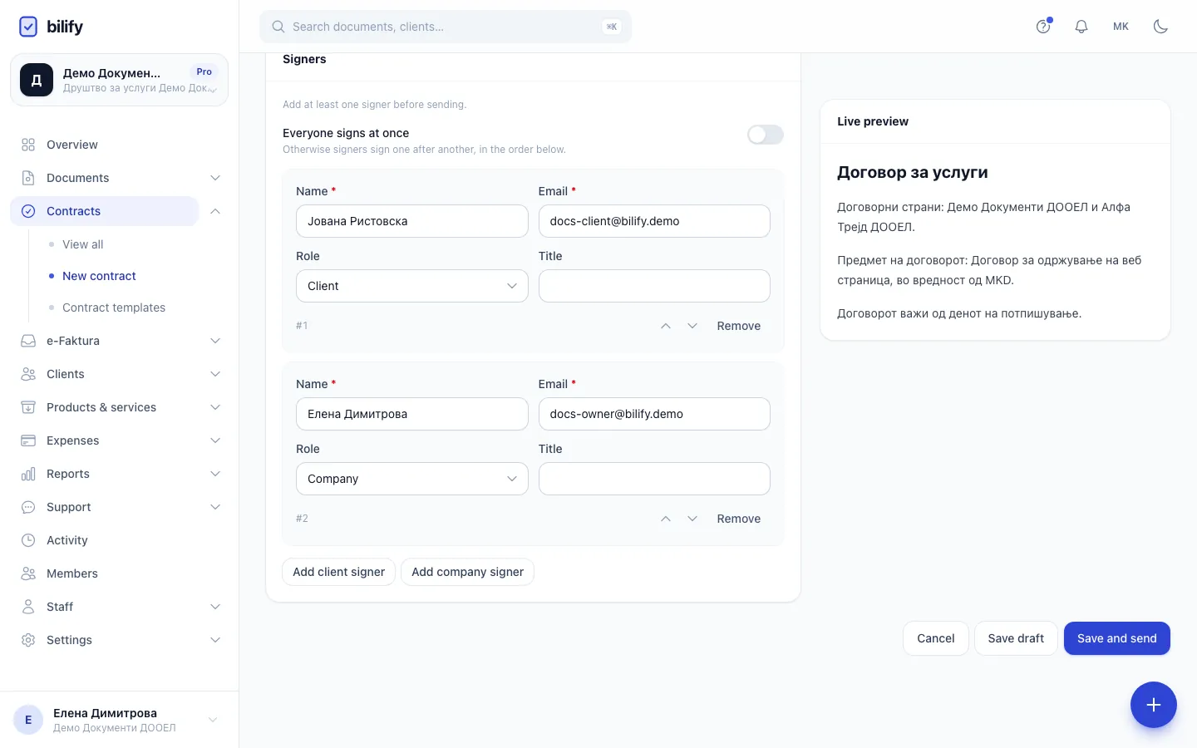
Task: Open the Client role dropdown
Action: 412,286
